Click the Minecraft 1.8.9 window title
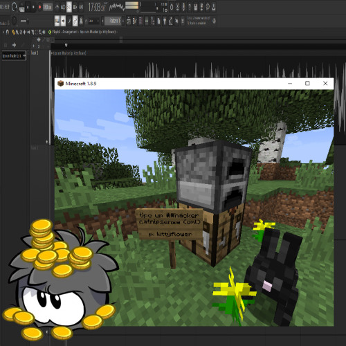 (81, 84)
